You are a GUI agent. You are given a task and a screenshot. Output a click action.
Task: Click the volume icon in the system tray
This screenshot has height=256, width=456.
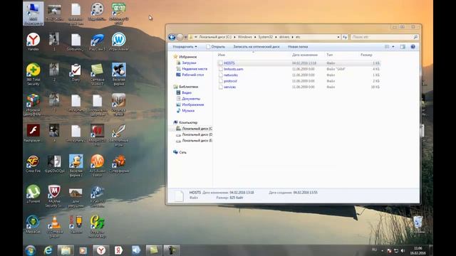pyautogui.click(x=403, y=250)
